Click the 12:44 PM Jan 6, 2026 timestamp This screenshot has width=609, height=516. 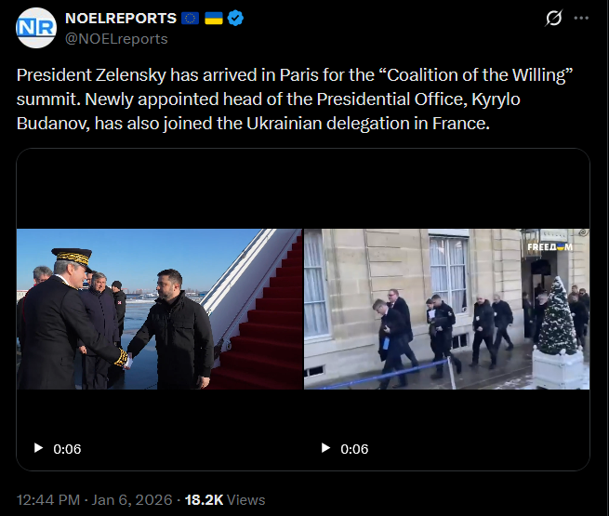tap(95, 499)
